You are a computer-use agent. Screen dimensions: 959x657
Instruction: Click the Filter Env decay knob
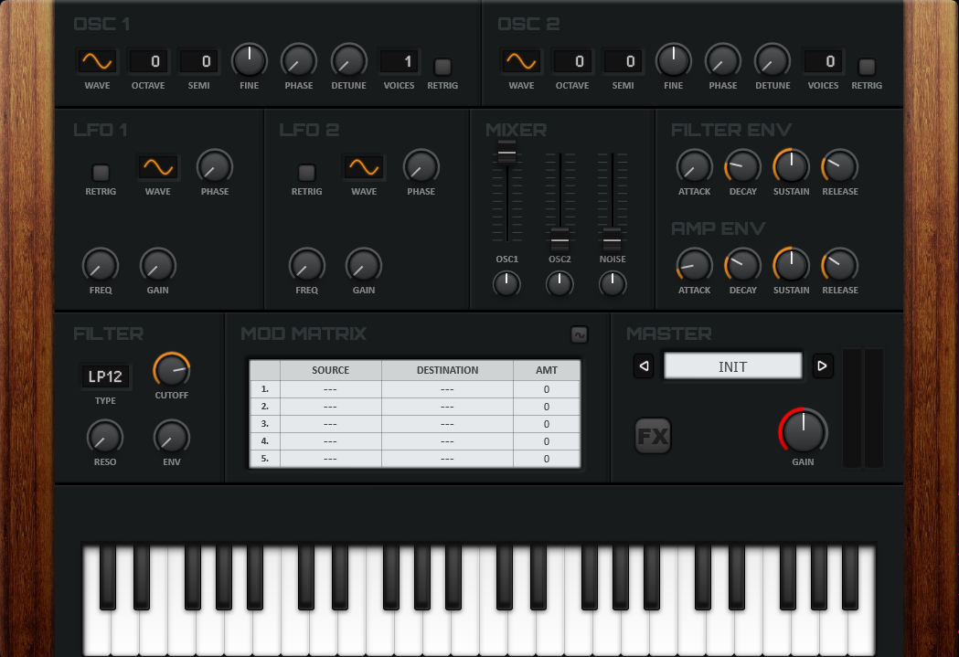coord(742,167)
